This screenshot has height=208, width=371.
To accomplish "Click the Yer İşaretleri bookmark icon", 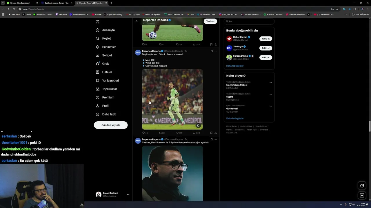I will click(98, 81).
